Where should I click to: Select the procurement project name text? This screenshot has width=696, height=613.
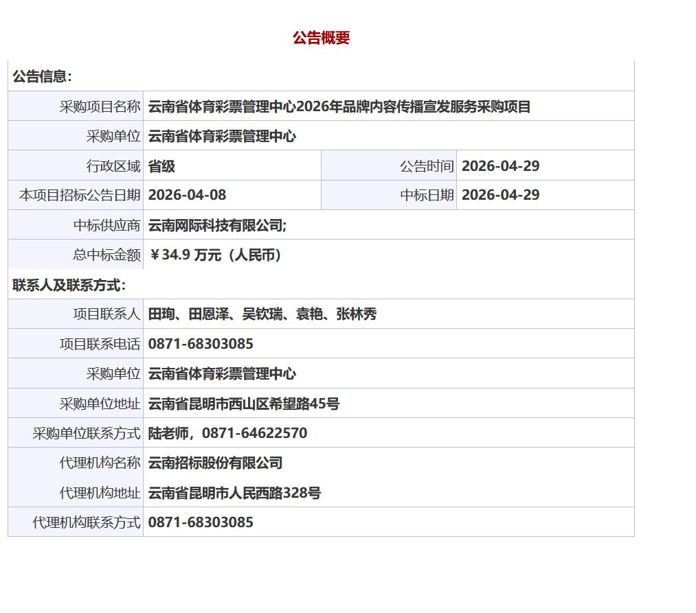tap(339, 106)
